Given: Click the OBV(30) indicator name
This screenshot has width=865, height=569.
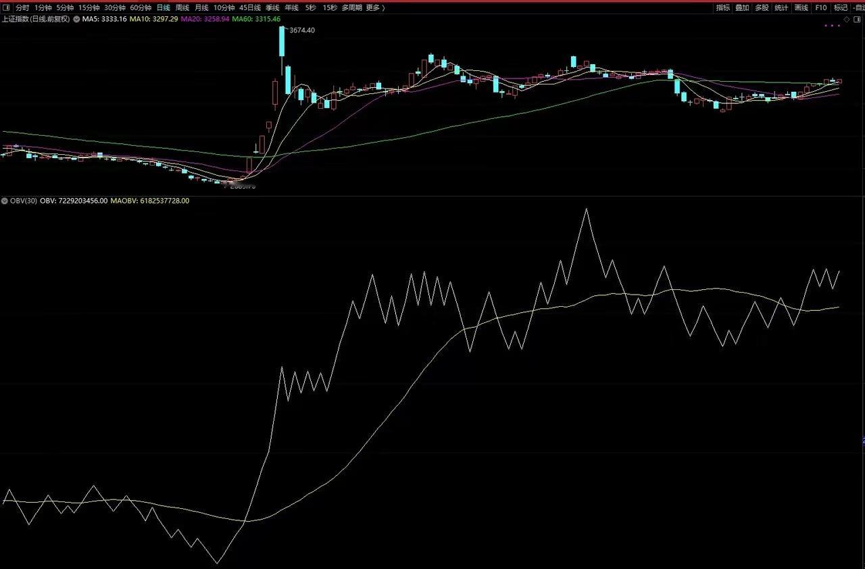Looking at the screenshot, I should click(24, 201).
